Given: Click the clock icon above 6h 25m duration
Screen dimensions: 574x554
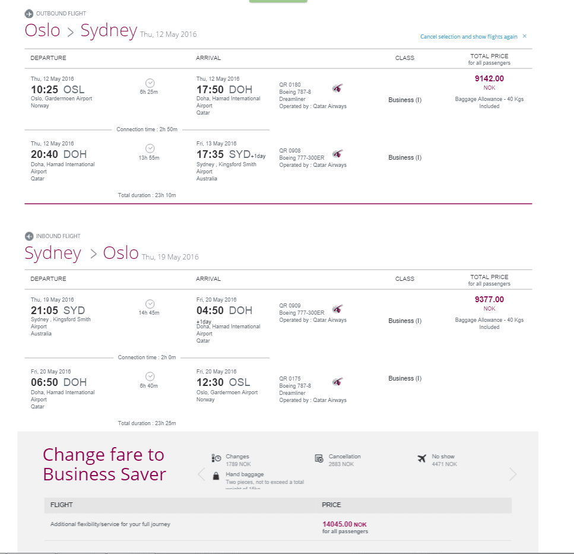Looking at the screenshot, I should click(150, 83).
